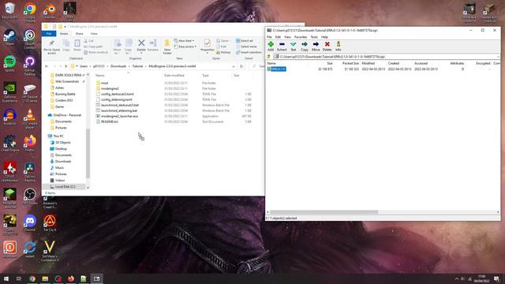Select launchmod_eldenring.bat file
The width and height of the screenshot is (505, 284).
pos(119,110)
